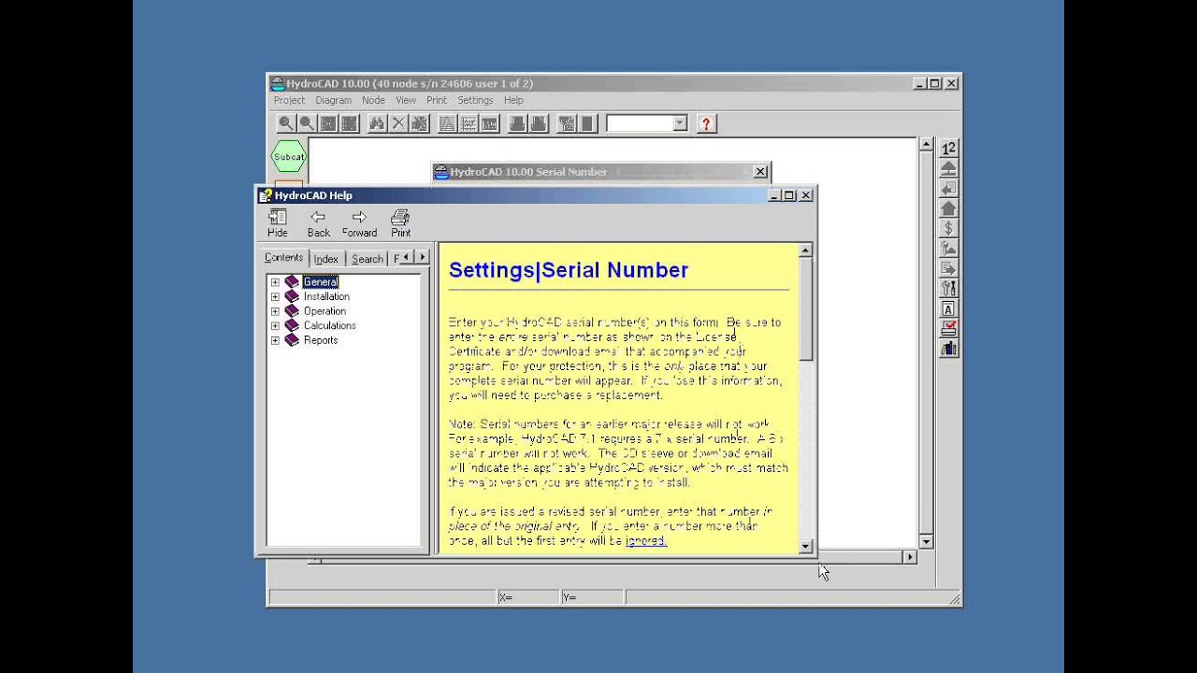Expand the Calculations book in help contents
This screenshot has height=673, width=1197.
pos(275,326)
